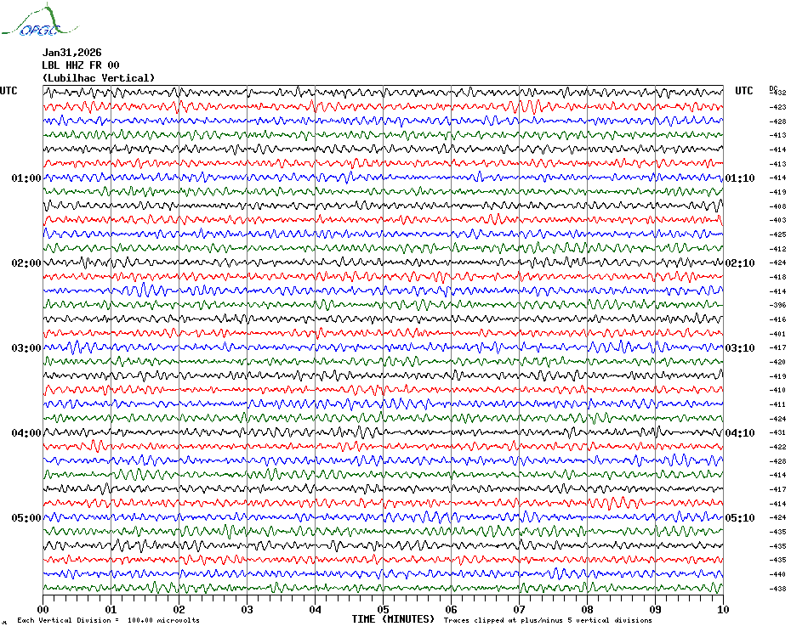The height and width of the screenshot is (632, 791).
Task: Click the DC offset value -396
Action: coord(778,306)
